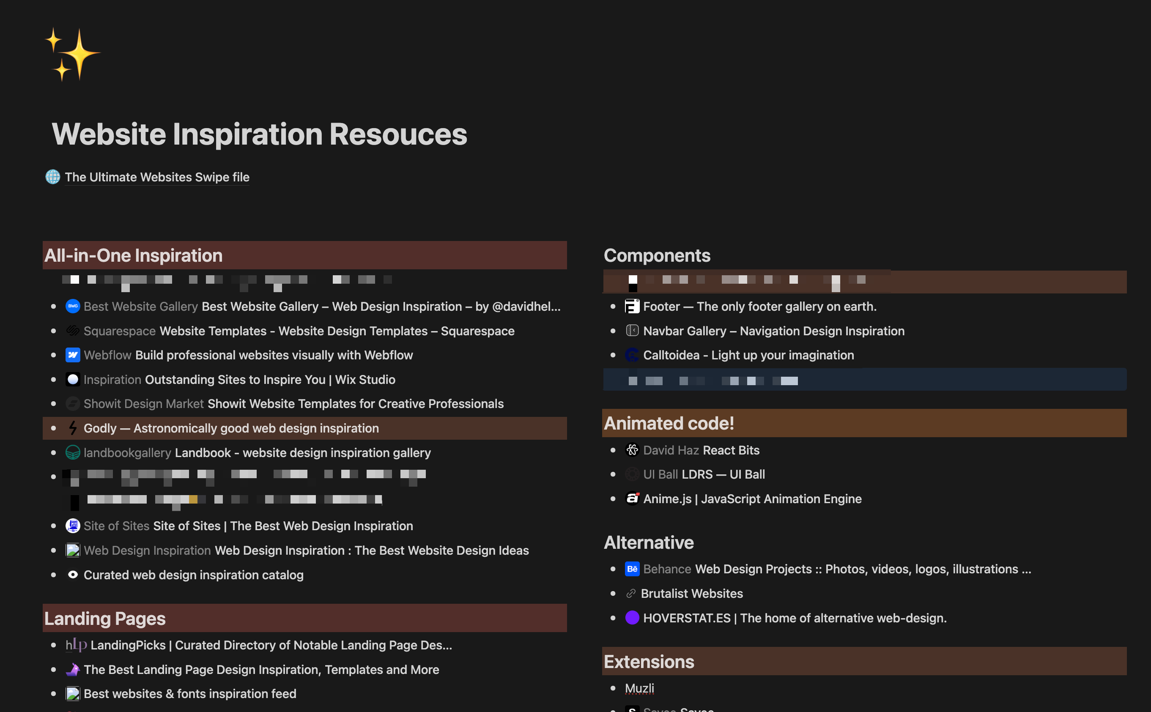Open The Ultimate Websites Swipe file link
Viewport: 1151px width, 712px height.
click(157, 177)
